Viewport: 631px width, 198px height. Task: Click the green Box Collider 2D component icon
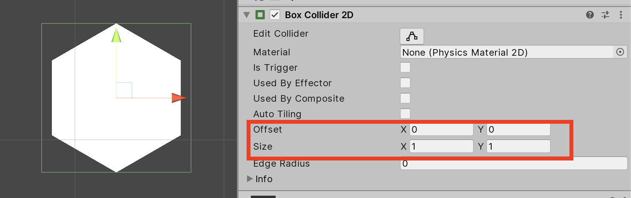[x=260, y=15]
